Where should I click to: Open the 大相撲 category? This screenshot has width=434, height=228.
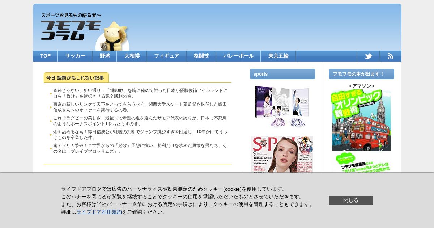click(x=132, y=56)
